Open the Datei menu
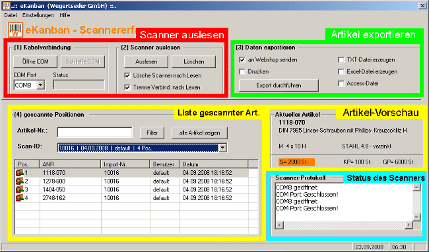 11,15
